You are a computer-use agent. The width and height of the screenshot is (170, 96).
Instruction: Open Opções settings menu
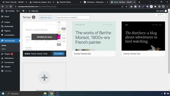pyautogui.click(x=7, y=67)
